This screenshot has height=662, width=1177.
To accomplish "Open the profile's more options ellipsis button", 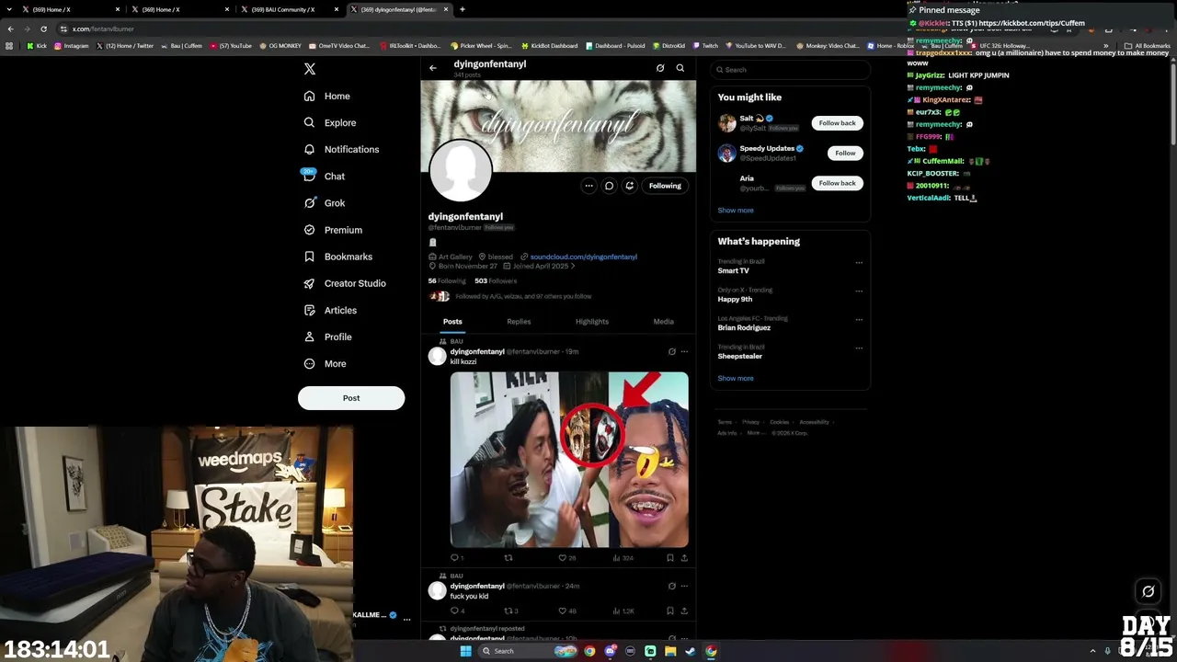I will coord(588,186).
